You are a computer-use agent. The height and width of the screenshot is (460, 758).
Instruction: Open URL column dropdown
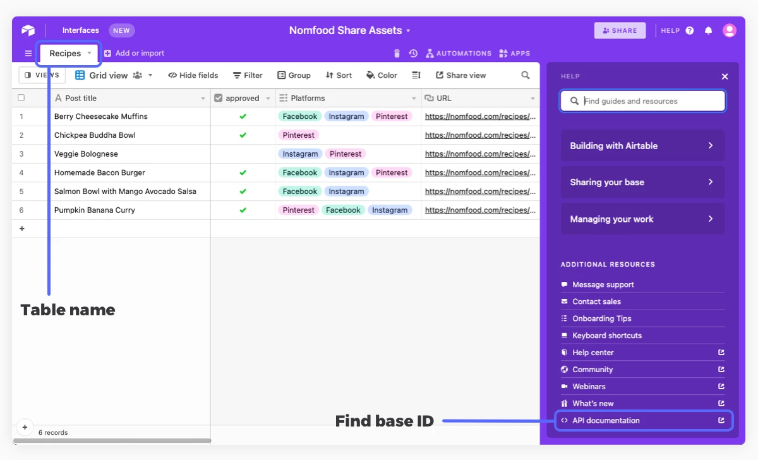click(533, 99)
